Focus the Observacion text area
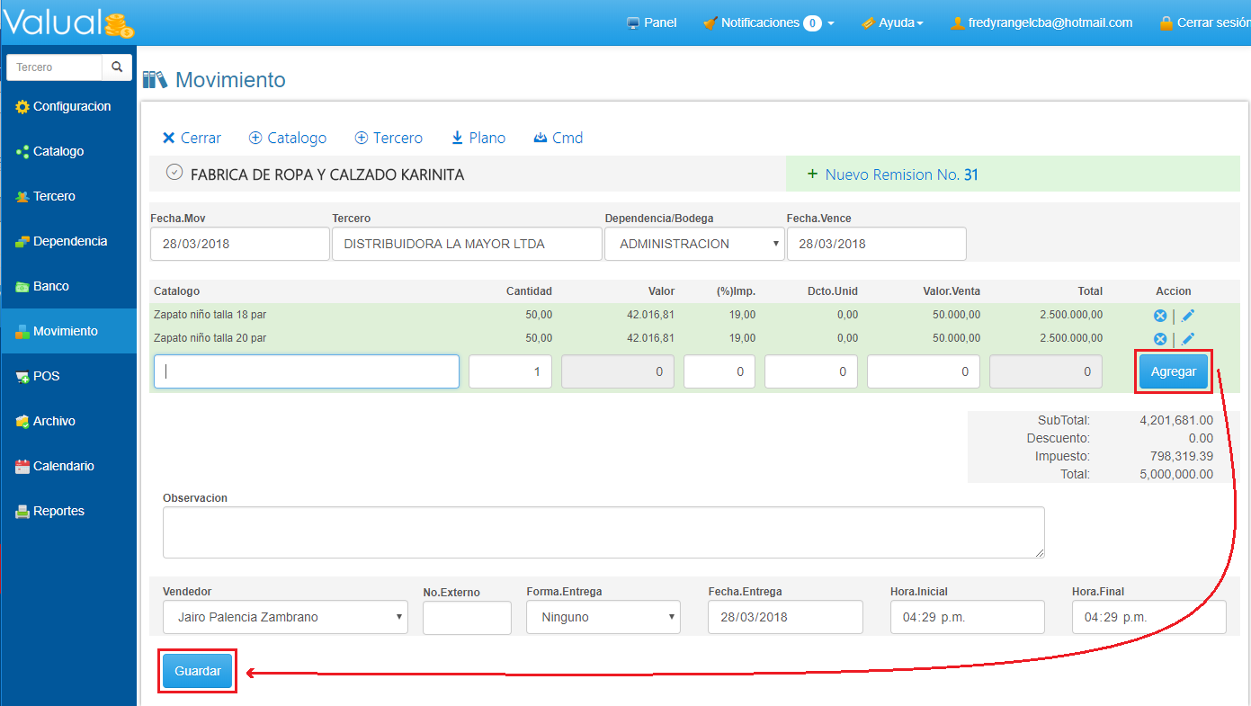This screenshot has height=706, width=1251. coord(603,532)
